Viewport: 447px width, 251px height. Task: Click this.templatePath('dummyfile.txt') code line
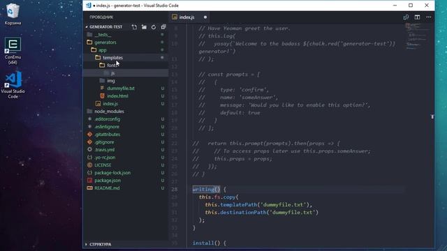(258, 204)
